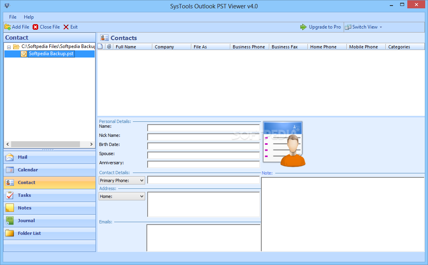Sort by Full Name column header
This screenshot has height=265, width=428.
(x=133, y=47)
